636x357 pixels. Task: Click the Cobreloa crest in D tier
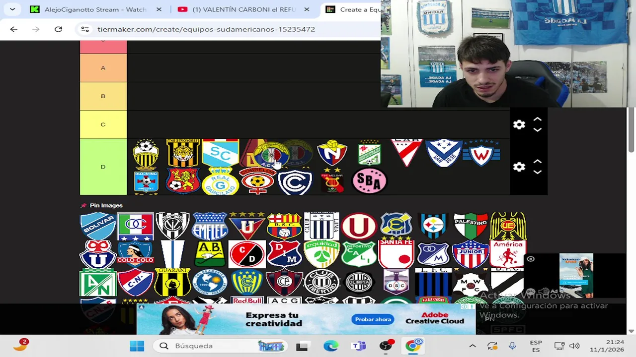point(257,181)
